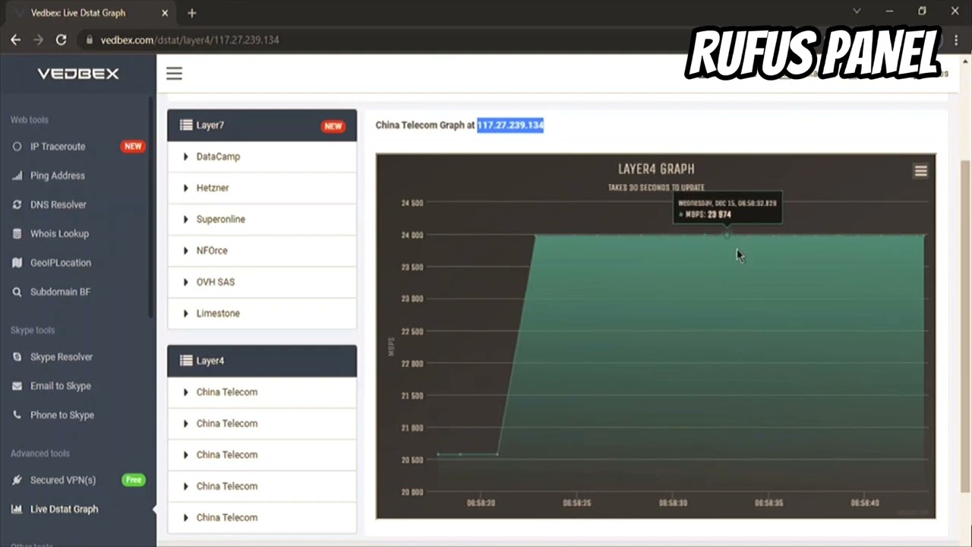Expand the NFOrce entry
Image resolution: width=972 pixels, height=547 pixels.
[262, 250]
